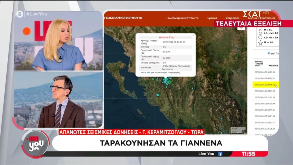Click the Facebook icon beside Live You
This screenshot has width=293, height=165.
(220, 154)
